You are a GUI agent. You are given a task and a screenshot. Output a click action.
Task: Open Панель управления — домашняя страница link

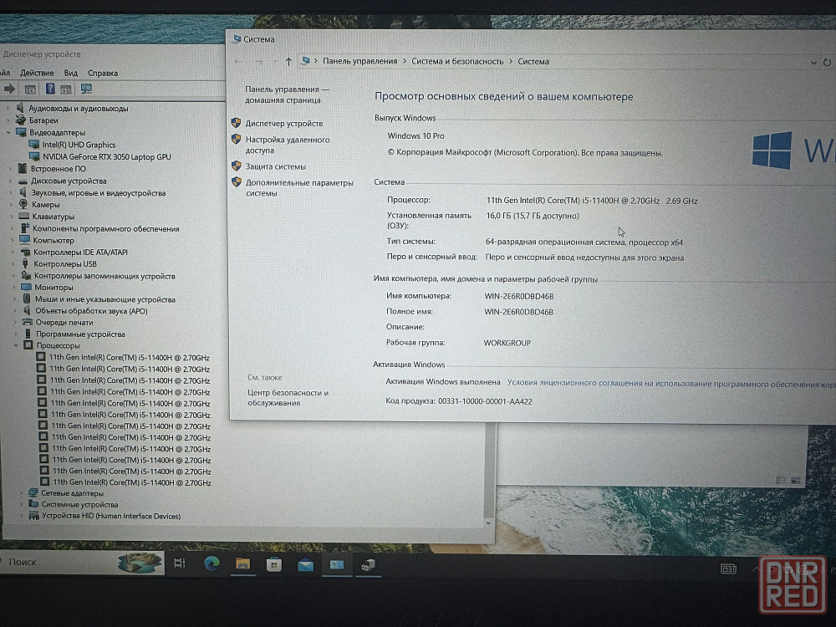pyautogui.click(x=287, y=95)
